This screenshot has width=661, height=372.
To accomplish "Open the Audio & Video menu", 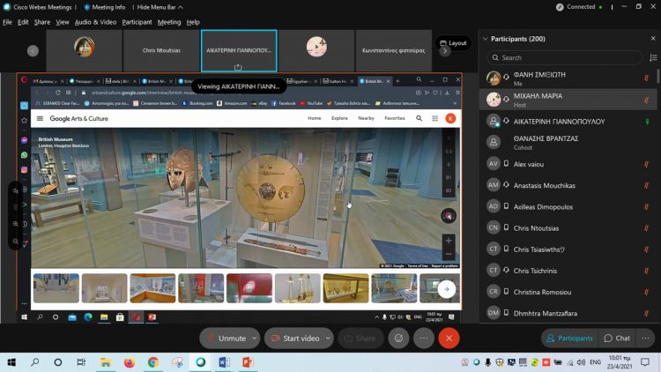I will (95, 22).
